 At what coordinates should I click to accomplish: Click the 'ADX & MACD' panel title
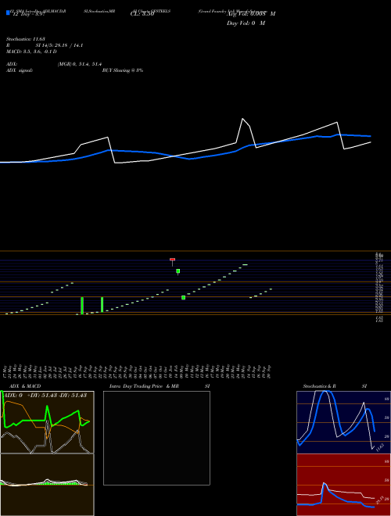tap(24, 386)
